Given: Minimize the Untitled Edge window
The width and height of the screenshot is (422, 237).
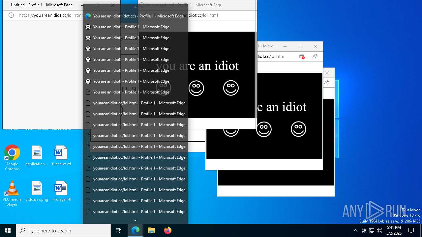Looking at the screenshot, I should 82,5.
